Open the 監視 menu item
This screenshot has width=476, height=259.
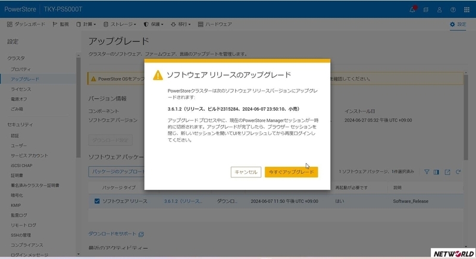61,24
